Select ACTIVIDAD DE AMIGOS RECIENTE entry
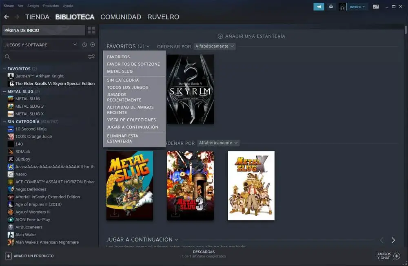 (131, 110)
